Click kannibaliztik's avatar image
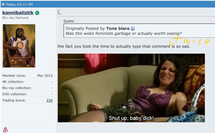215x133 pixels. [x=19, y=46]
